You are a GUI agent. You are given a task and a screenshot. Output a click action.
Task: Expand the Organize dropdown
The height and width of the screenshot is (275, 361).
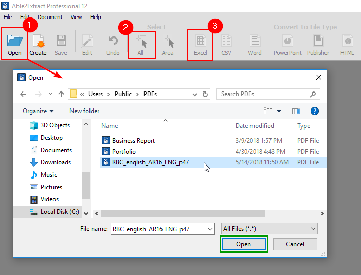[x=38, y=111]
